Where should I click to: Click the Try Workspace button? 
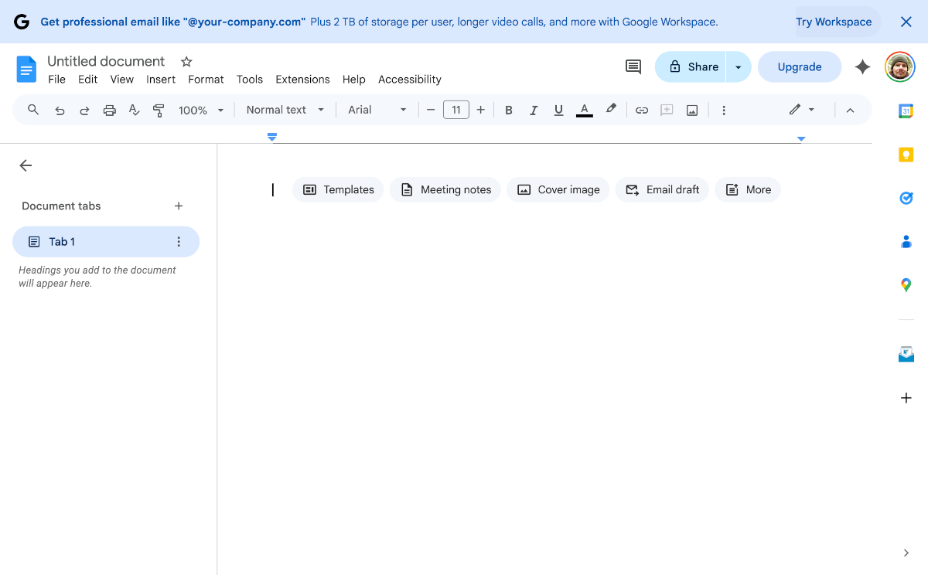click(x=833, y=22)
